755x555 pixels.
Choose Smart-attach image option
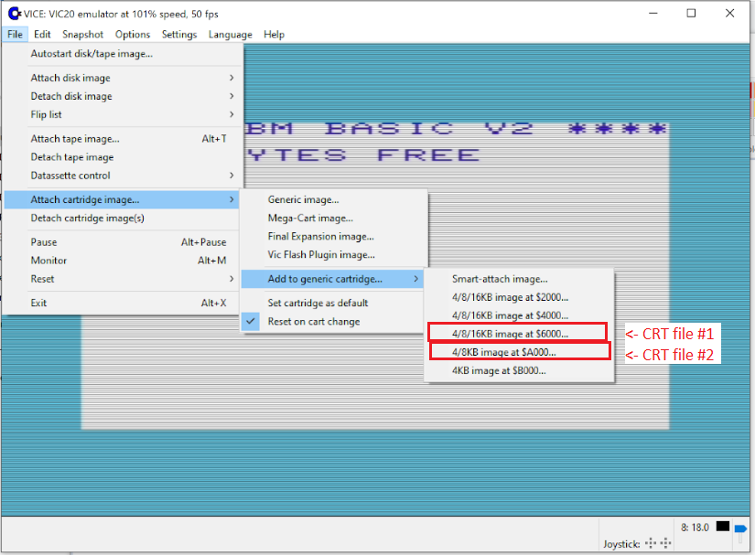coord(519,279)
